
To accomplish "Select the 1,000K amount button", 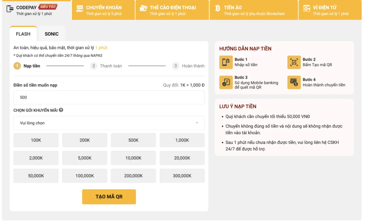I will (182, 140).
